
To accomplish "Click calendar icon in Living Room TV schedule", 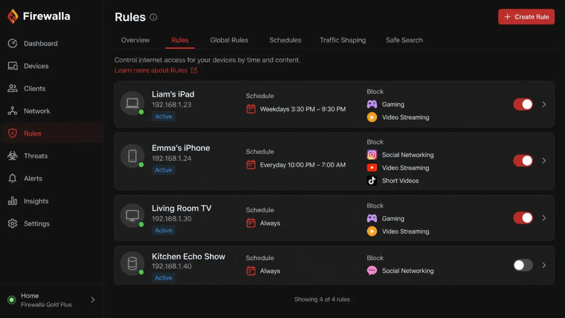I will [x=251, y=223].
